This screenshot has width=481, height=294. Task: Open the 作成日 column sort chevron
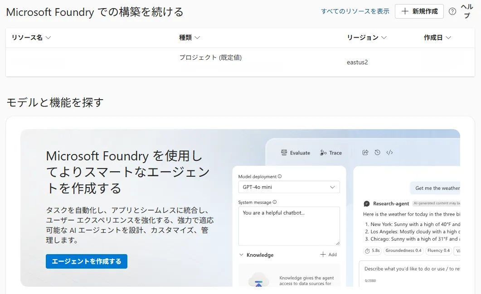point(448,38)
